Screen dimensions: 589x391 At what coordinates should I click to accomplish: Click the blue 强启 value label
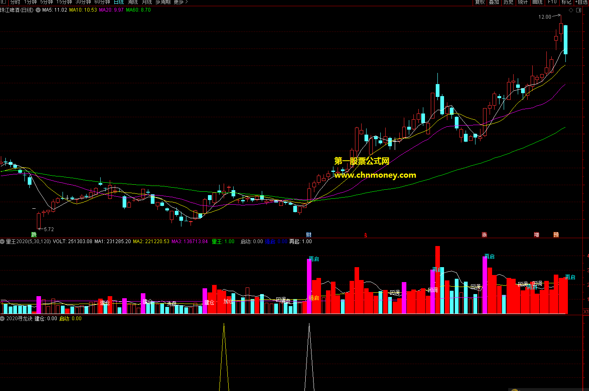(x=276, y=241)
